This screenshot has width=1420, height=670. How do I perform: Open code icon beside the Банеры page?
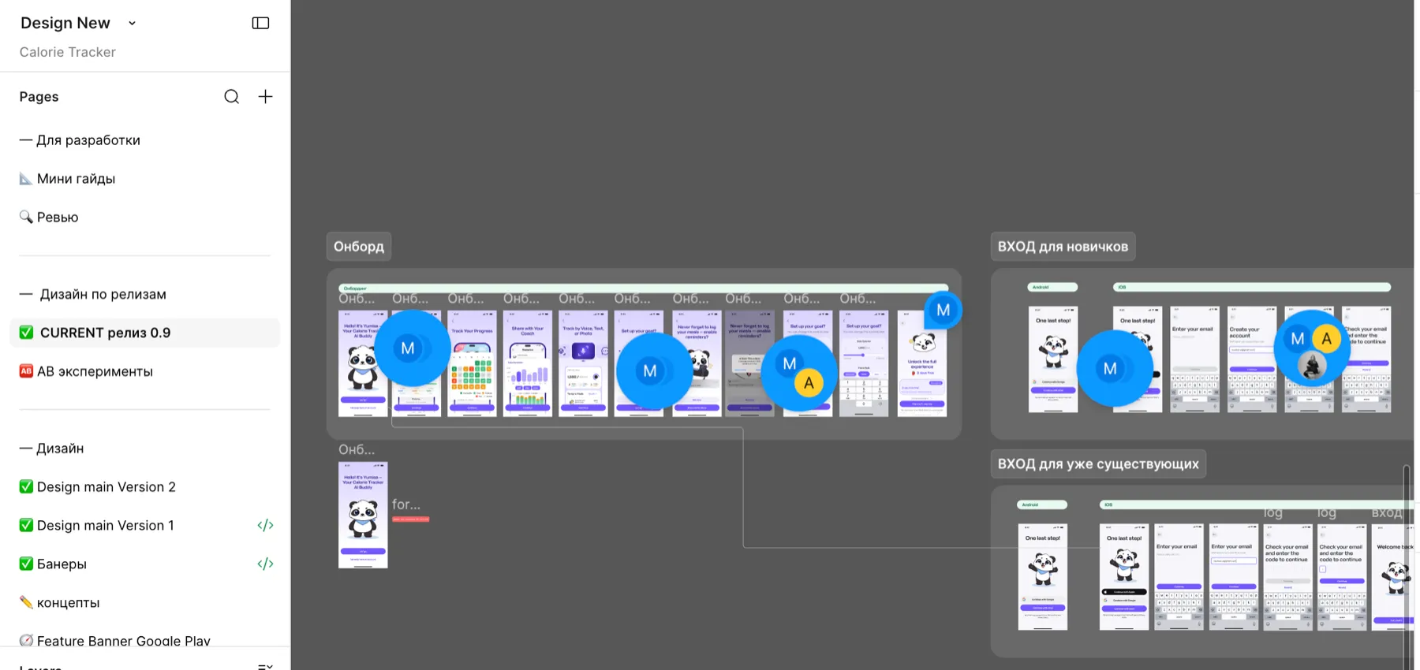[x=265, y=564]
